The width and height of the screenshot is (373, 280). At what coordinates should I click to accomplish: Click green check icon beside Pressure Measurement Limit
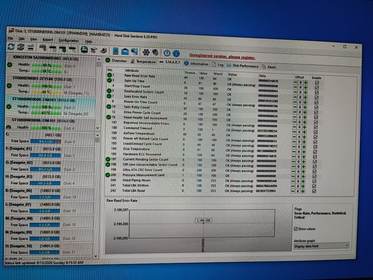[108, 175]
